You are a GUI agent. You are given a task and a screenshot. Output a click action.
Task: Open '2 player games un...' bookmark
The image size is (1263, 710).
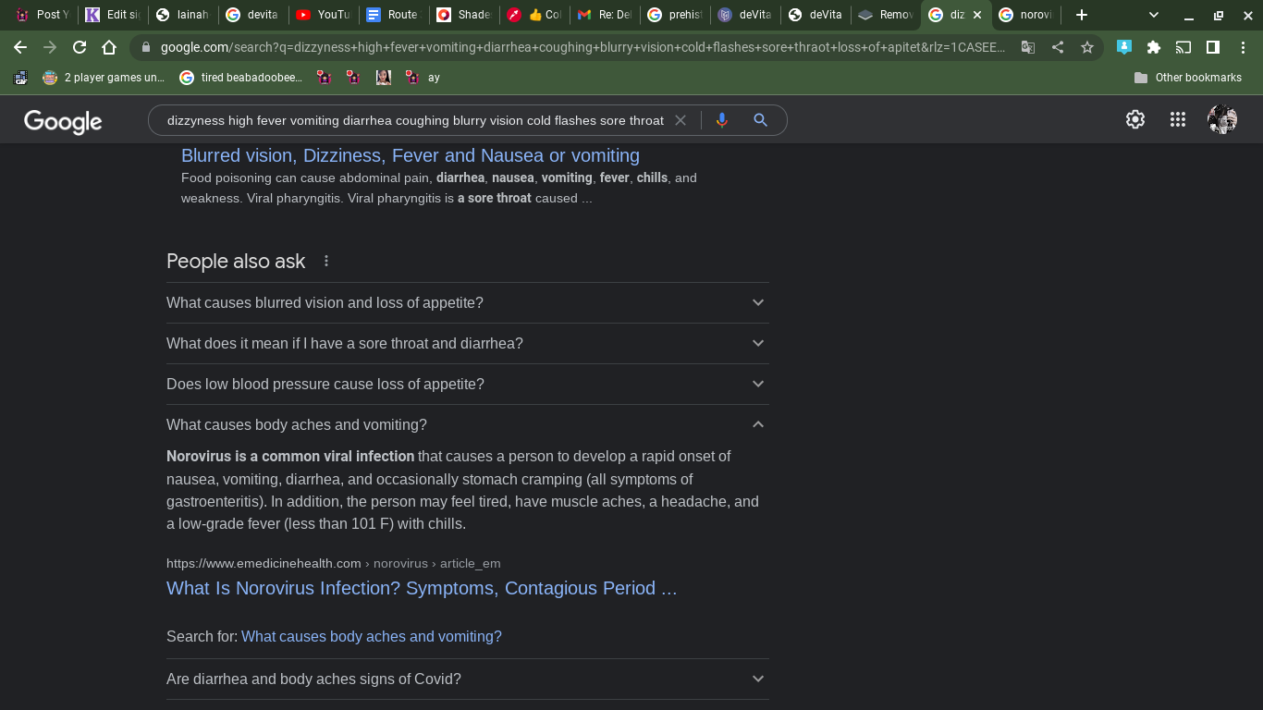(103, 78)
